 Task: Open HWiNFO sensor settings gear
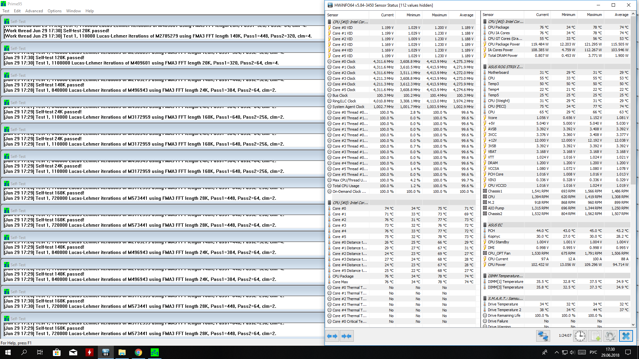tap(610, 336)
